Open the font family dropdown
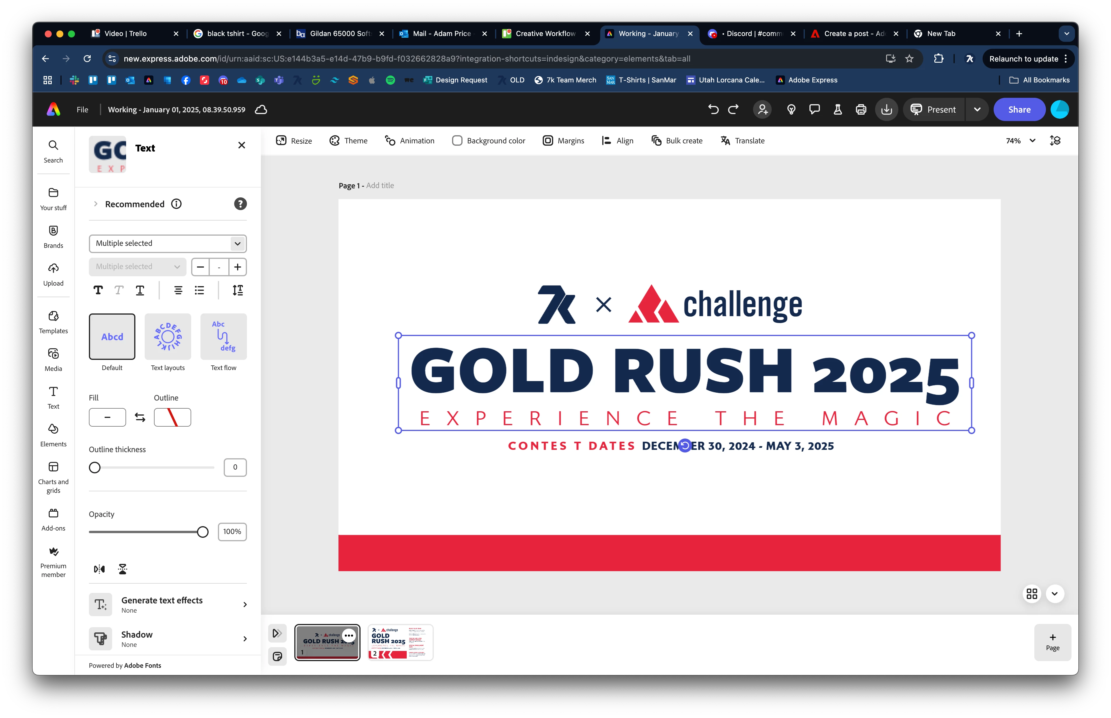1111x718 pixels. click(x=168, y=243)
